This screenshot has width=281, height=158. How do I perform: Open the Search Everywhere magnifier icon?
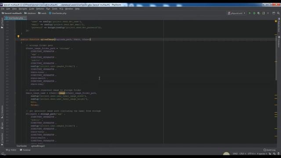click(278, 13)
